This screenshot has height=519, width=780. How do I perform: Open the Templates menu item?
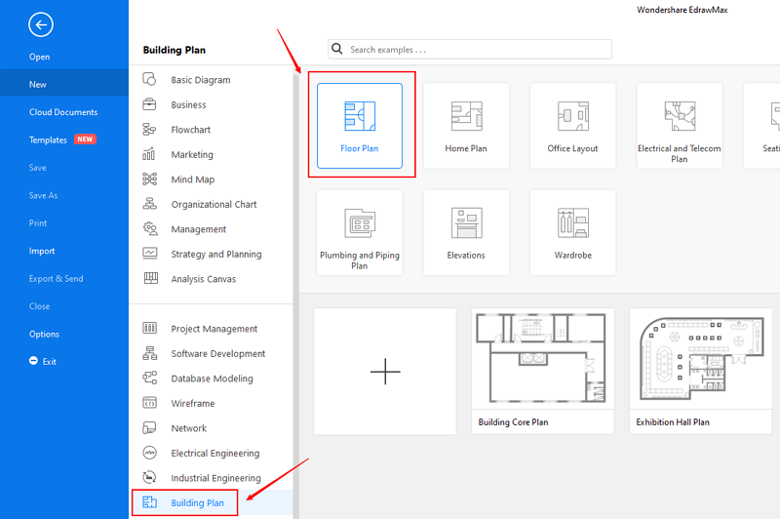[48, 140]
